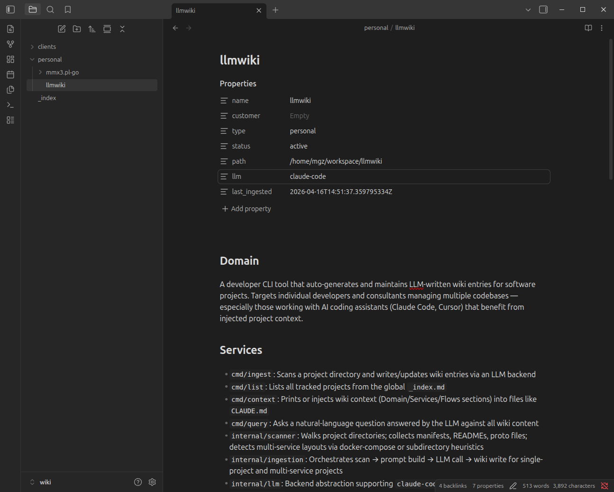Create a new note icon
Viewport: 614px width, 492px height.
(x=62, y=29)
